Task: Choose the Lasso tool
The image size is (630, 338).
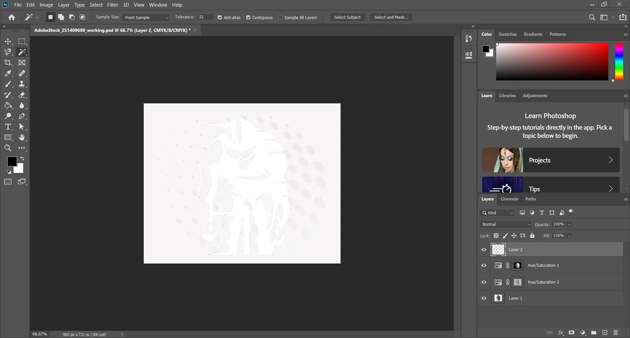Action: [x=8, y=52]
